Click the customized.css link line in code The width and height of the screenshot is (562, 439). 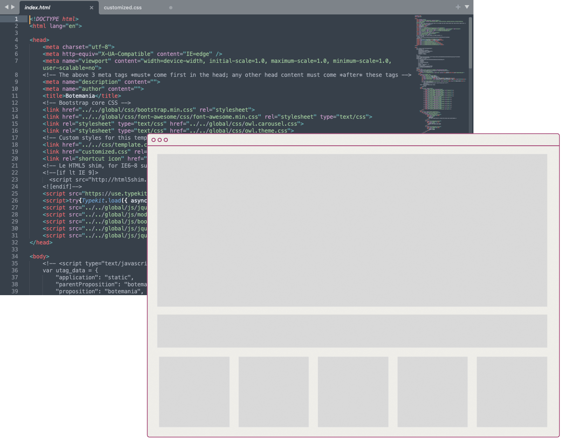click(x=95, y=152)
